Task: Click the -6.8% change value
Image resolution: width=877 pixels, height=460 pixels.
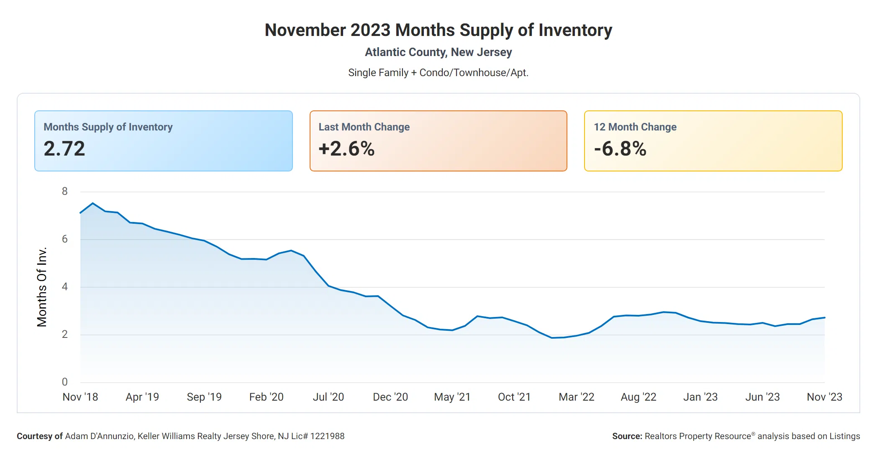Action: (x=620, y=149)
